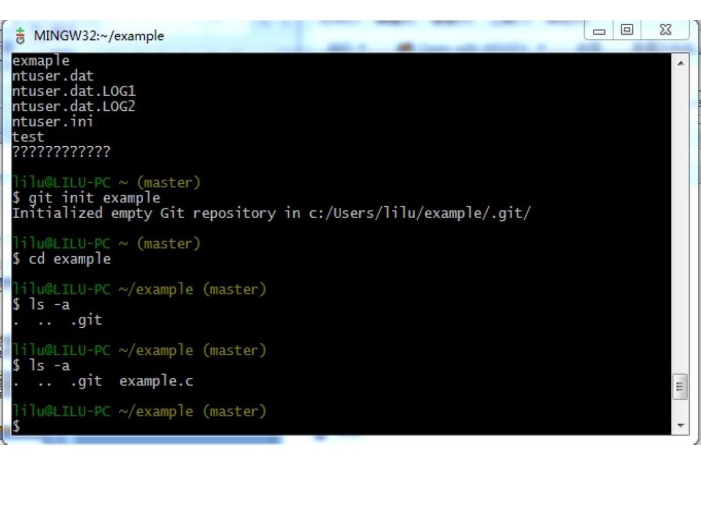
Task: Open the MINGW32 window system menu icon
Action: tap(20, 36)
